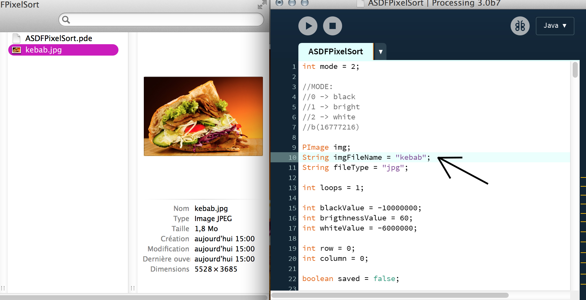This screenshot has height=300, width=586.
Task: Click 'brigthnessValue = 60' line
Action: [x=357, y=218]
